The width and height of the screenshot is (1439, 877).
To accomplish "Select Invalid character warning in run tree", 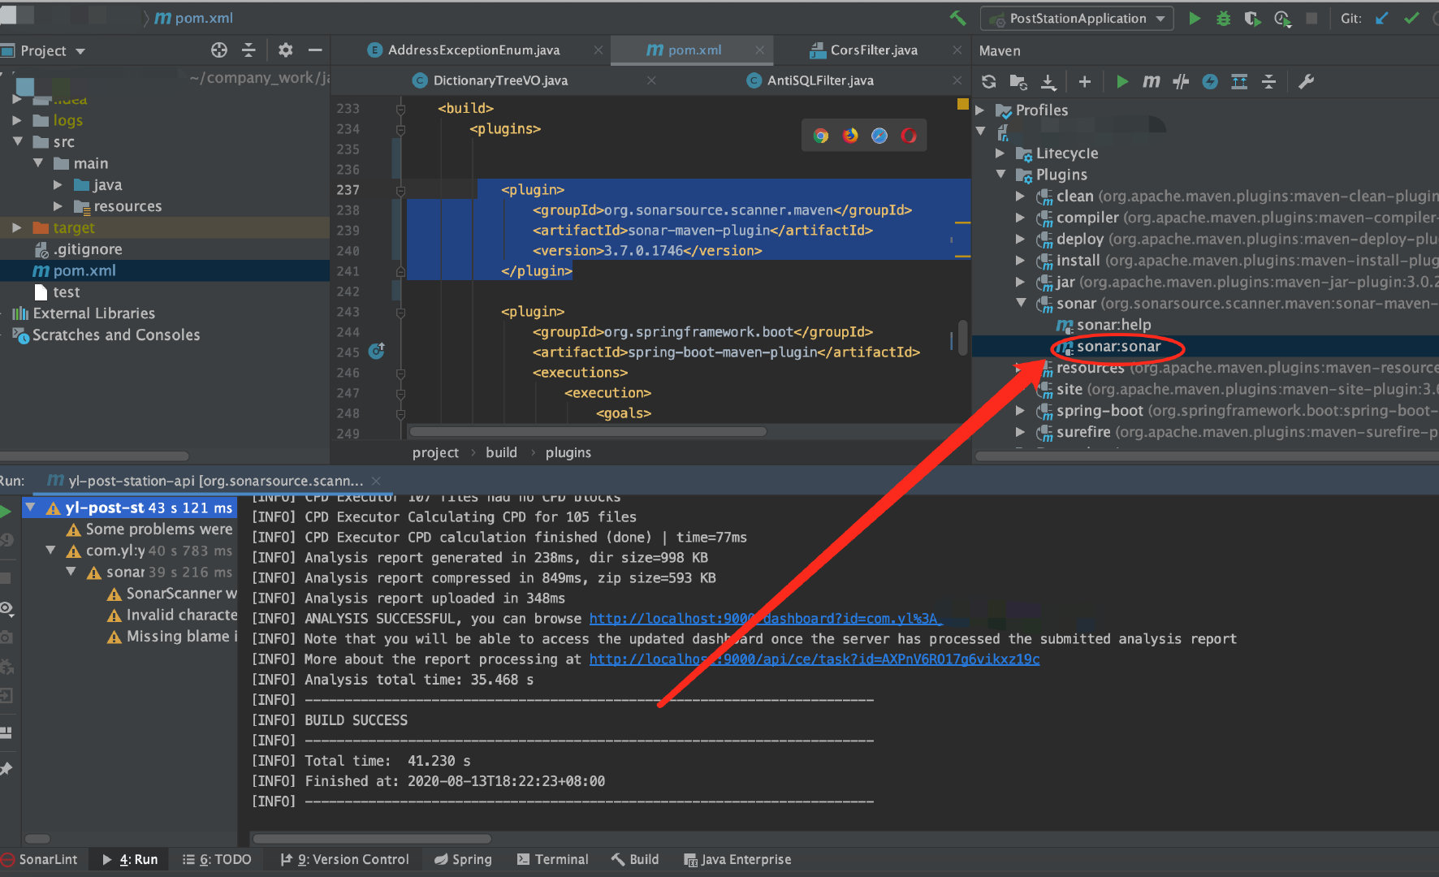I will click(181, 616).
